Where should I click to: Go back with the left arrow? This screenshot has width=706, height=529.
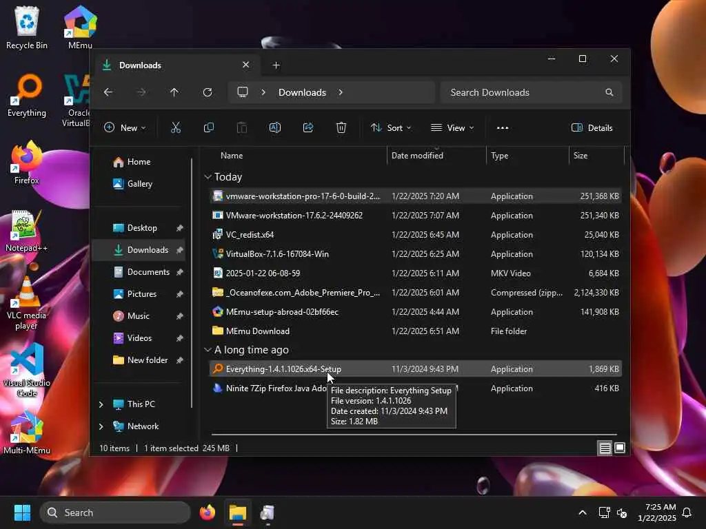(108, 92)
